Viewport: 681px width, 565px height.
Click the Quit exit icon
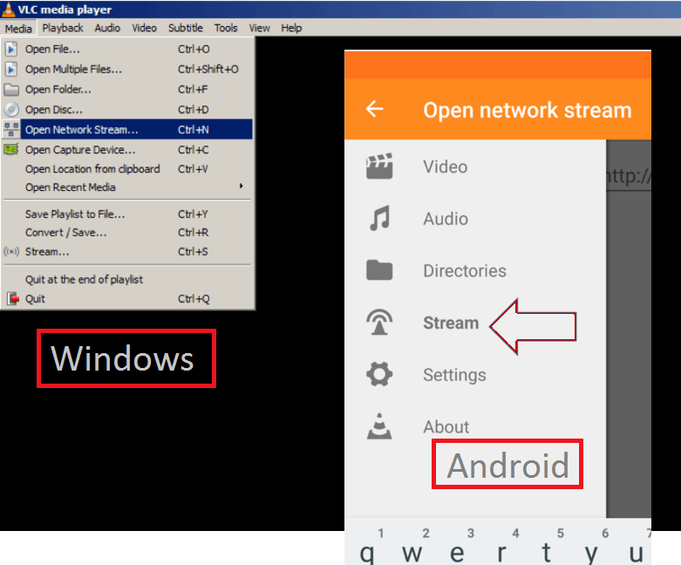13,298
